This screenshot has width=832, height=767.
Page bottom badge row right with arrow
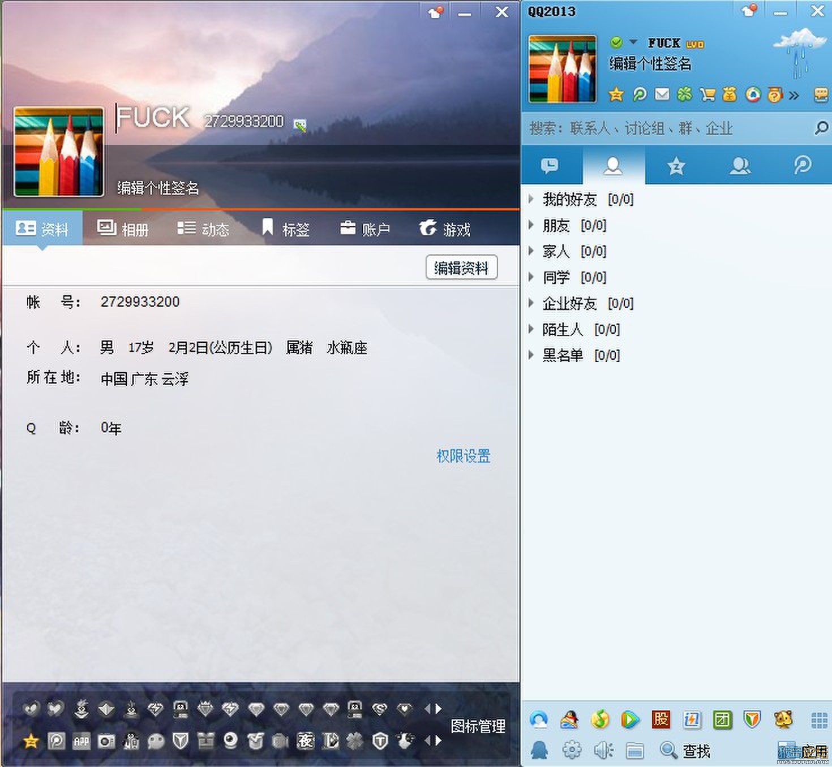439,740
